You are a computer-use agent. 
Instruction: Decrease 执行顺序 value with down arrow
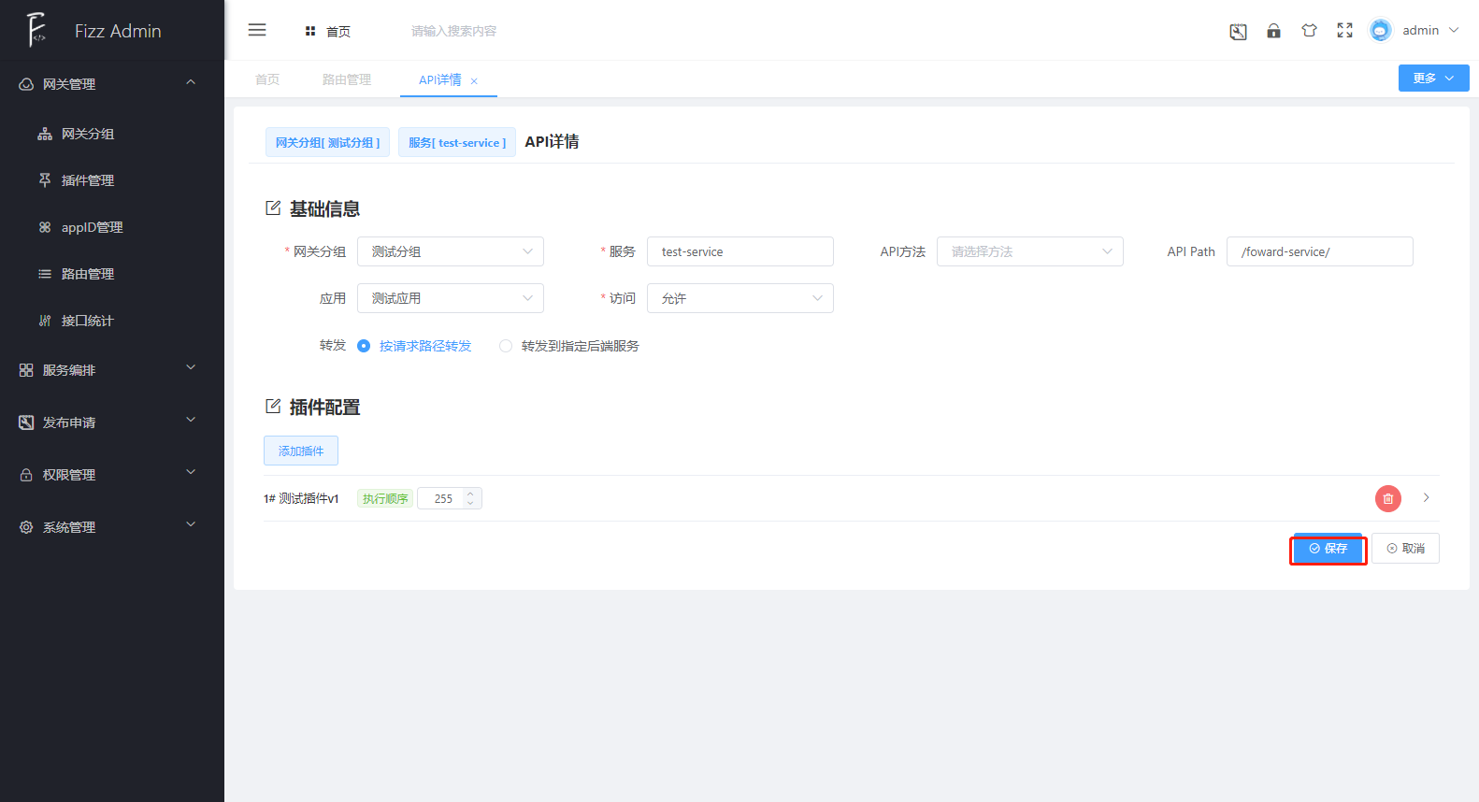[x=470, y=504]
